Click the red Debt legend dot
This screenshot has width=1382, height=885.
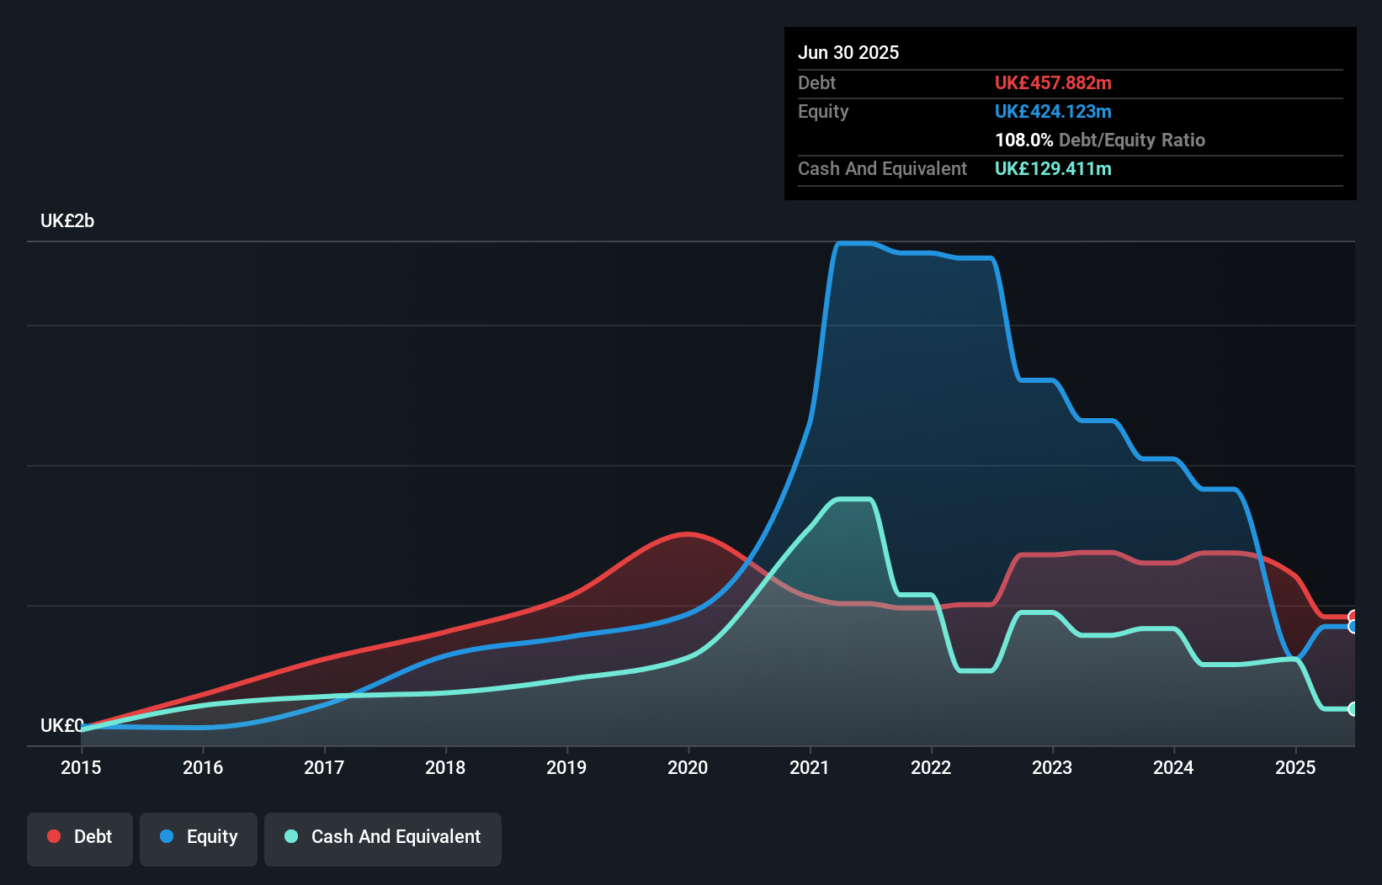pyautogui.click(x=54, y=836)
